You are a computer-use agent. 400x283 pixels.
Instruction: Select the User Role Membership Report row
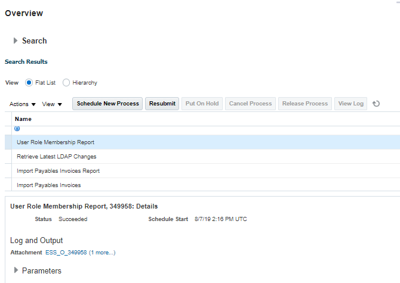click(202, 142)
